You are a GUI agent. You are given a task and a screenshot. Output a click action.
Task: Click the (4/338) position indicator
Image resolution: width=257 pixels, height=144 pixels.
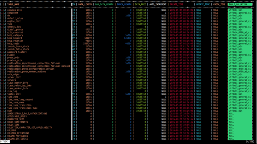click(x=250, y=142)
